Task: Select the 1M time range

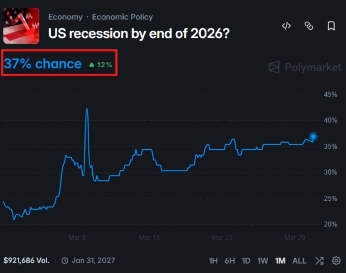Action: [280, 260]
